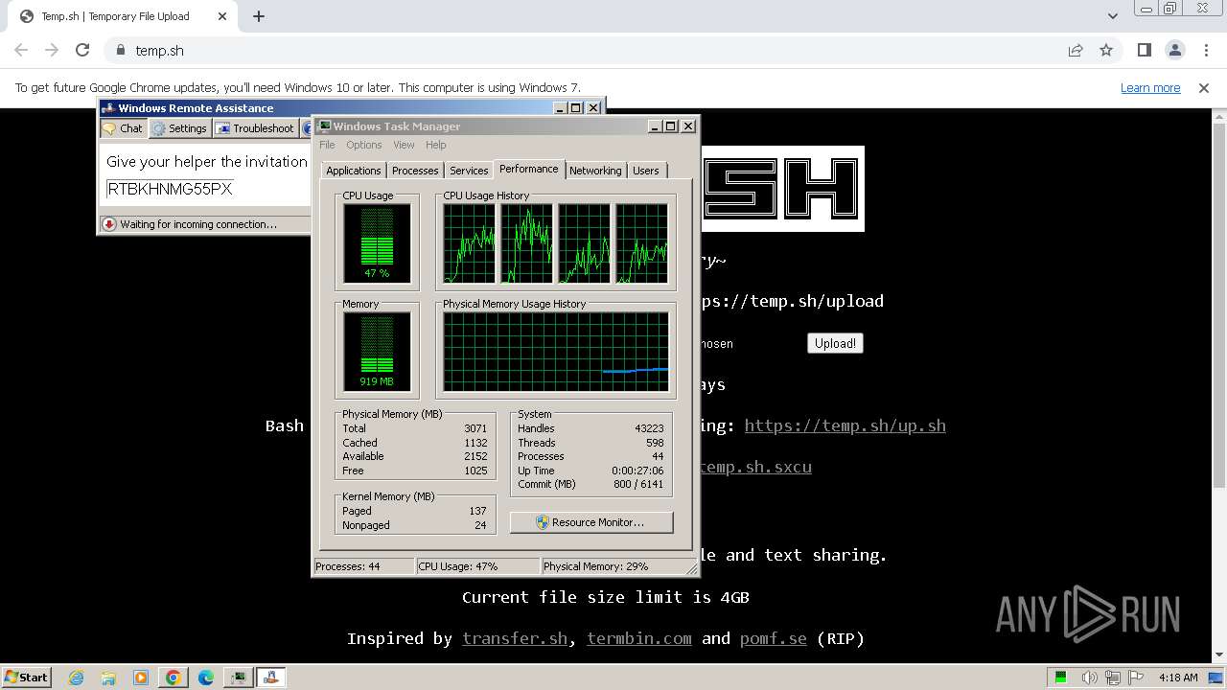Open the Options menu in Task Manager
This screenshot has height=690, width=1227.
(364, 145)
